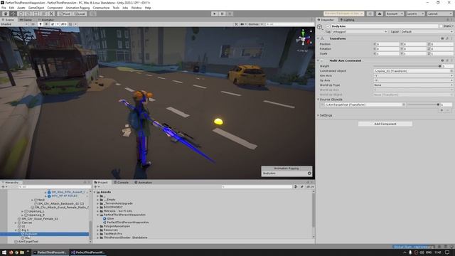Open the Shaded draw mode dropdown
Screen dimensions: 455x256
pos(14,24)
